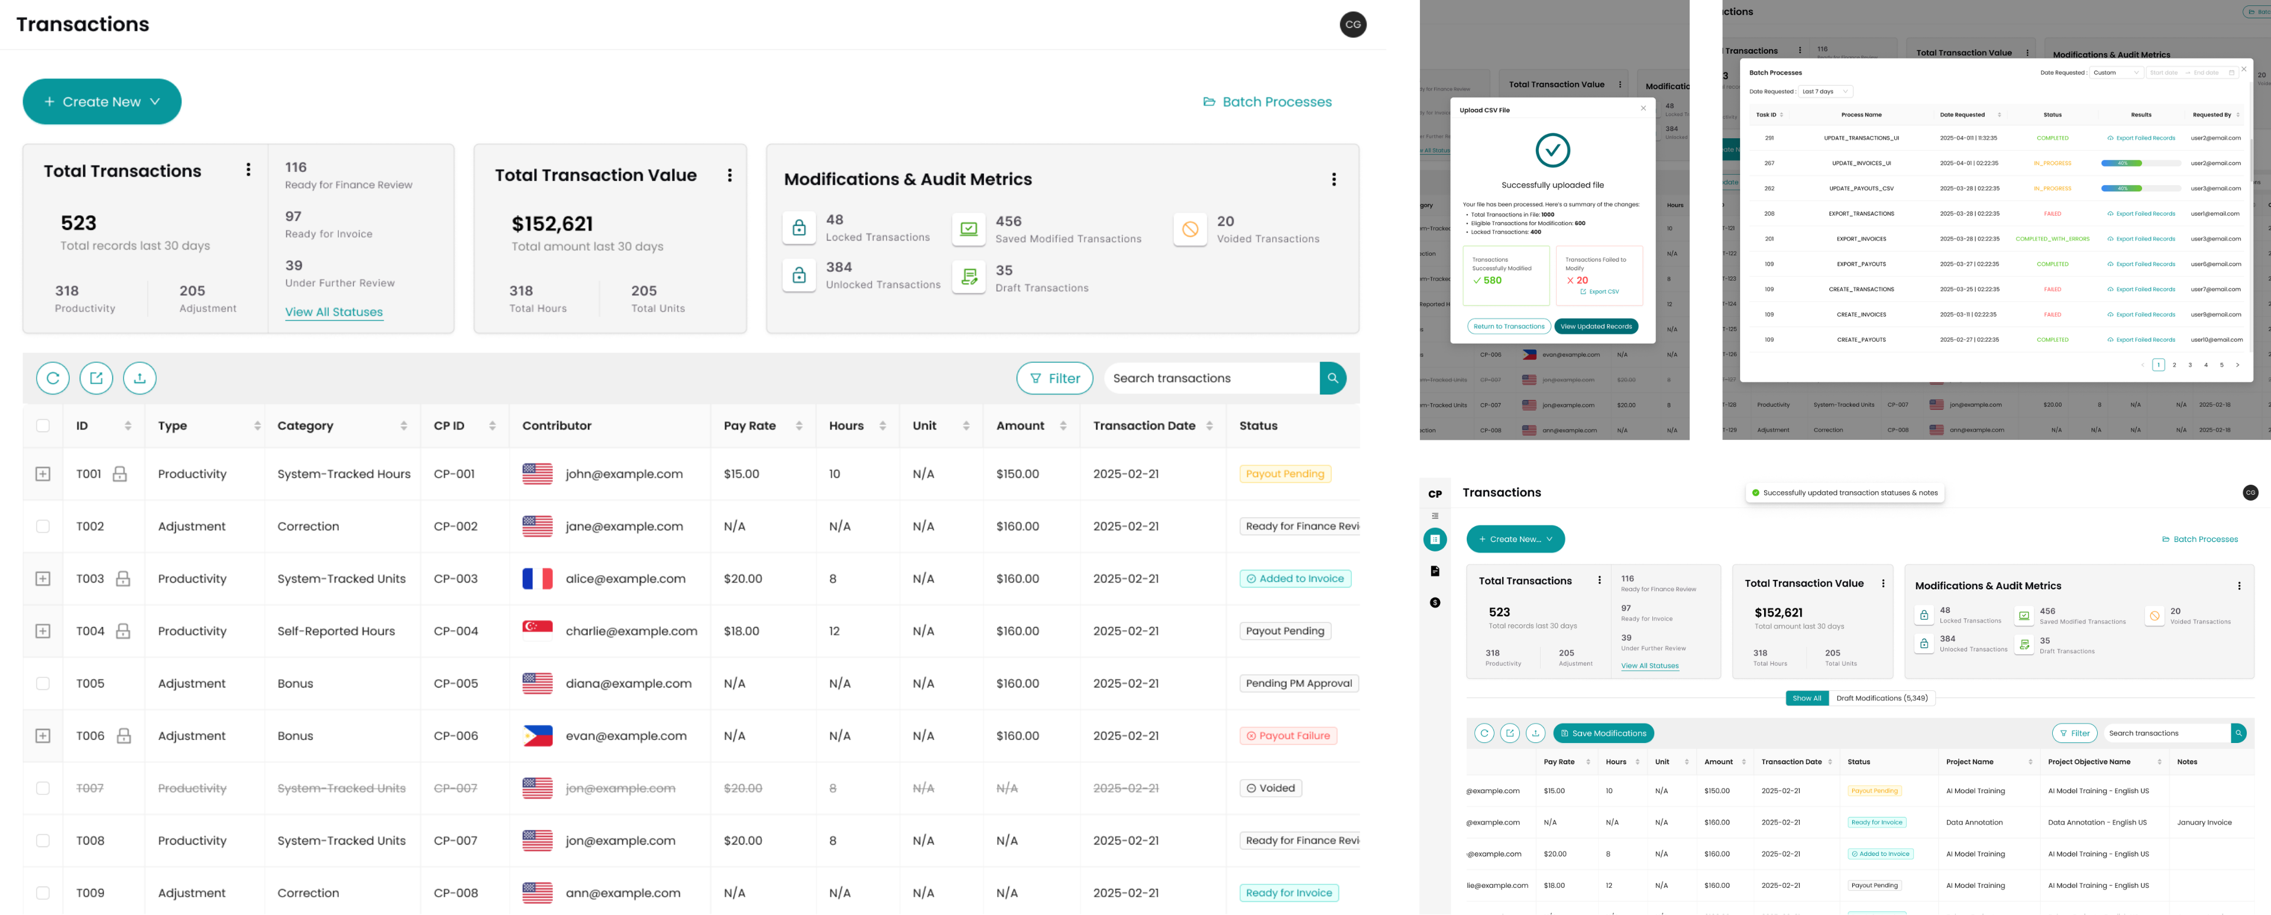The image size is (2271, 915).
Task: Select Show All tab in bottom-right panel
Action: pos(1806,698)
